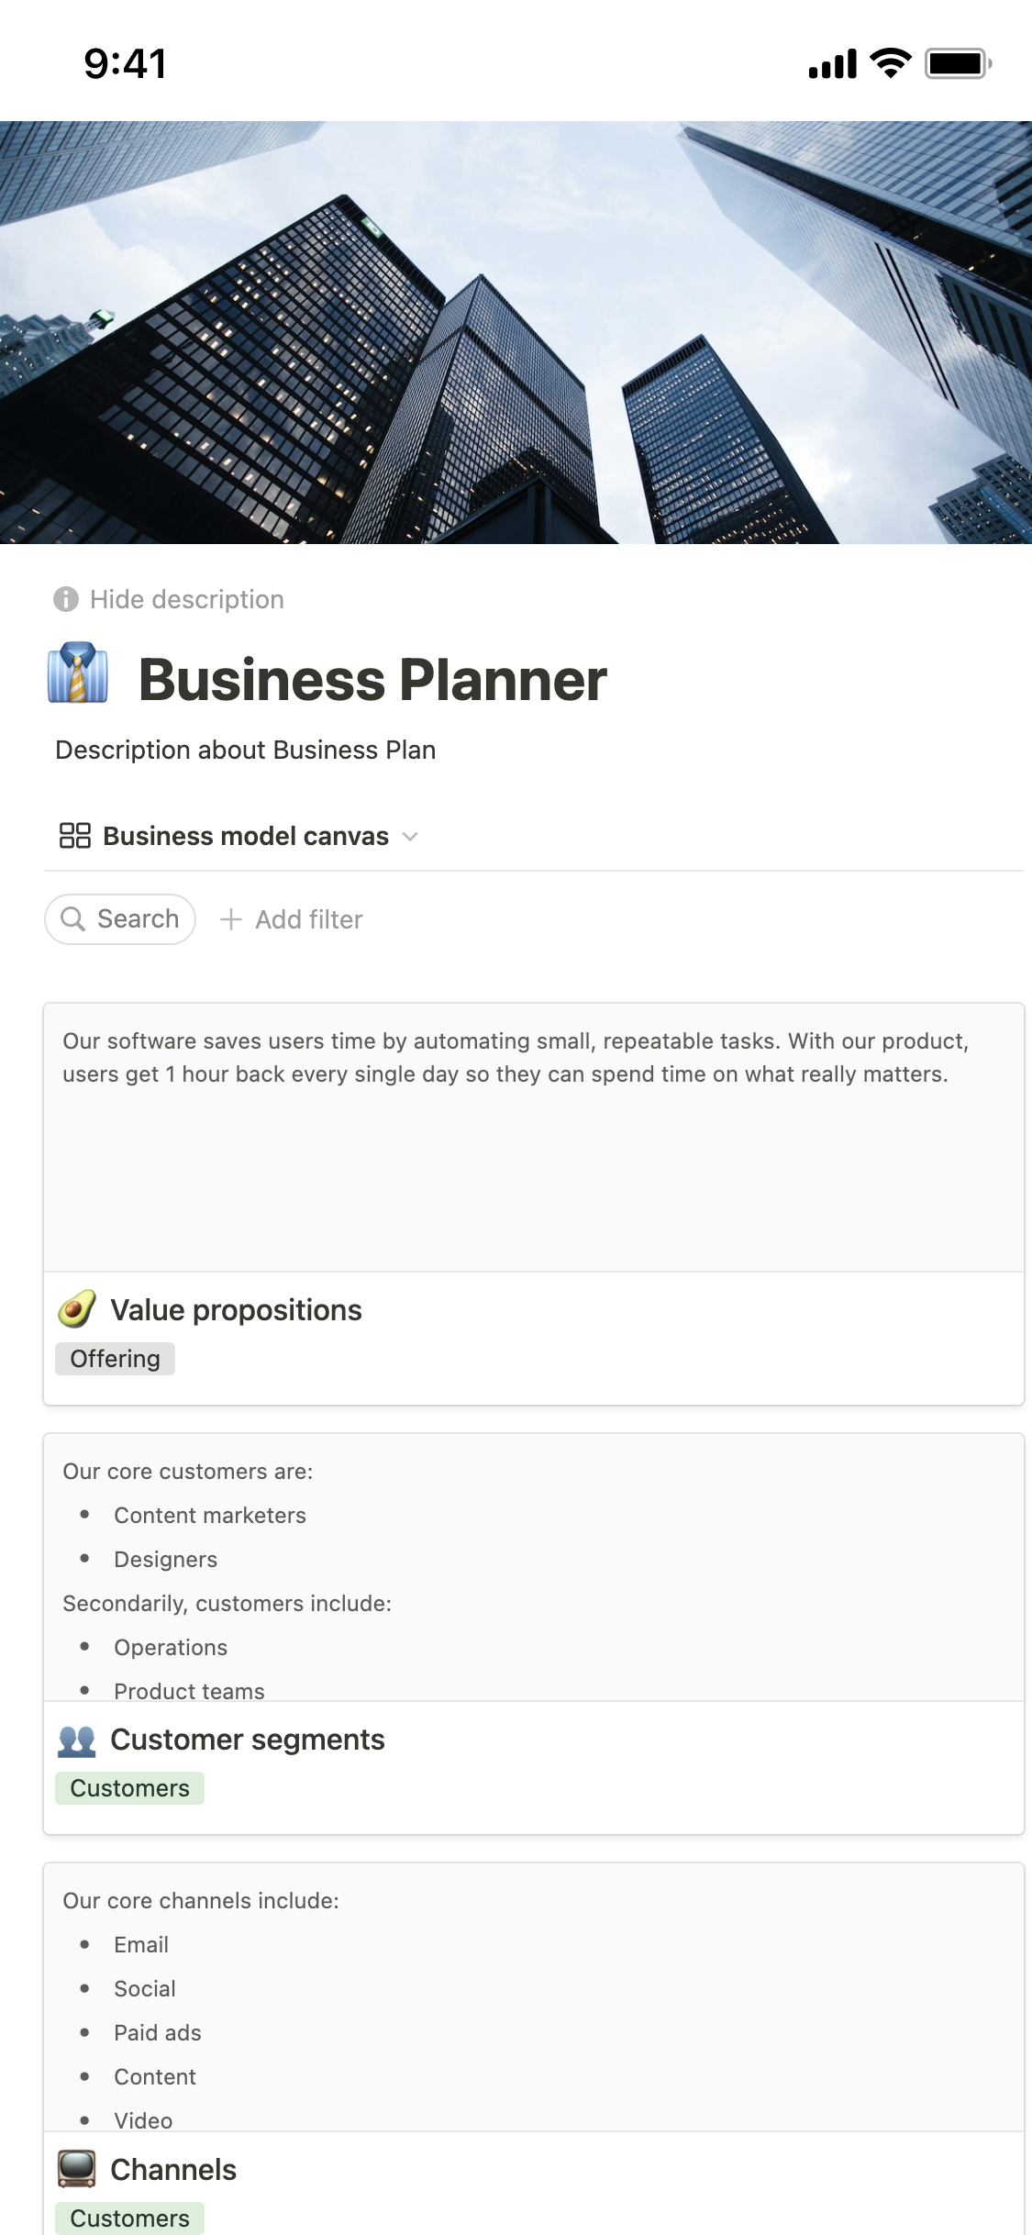1032x2235 pixels.
Task: Click the Add filter button
Action: pos(308,919)
